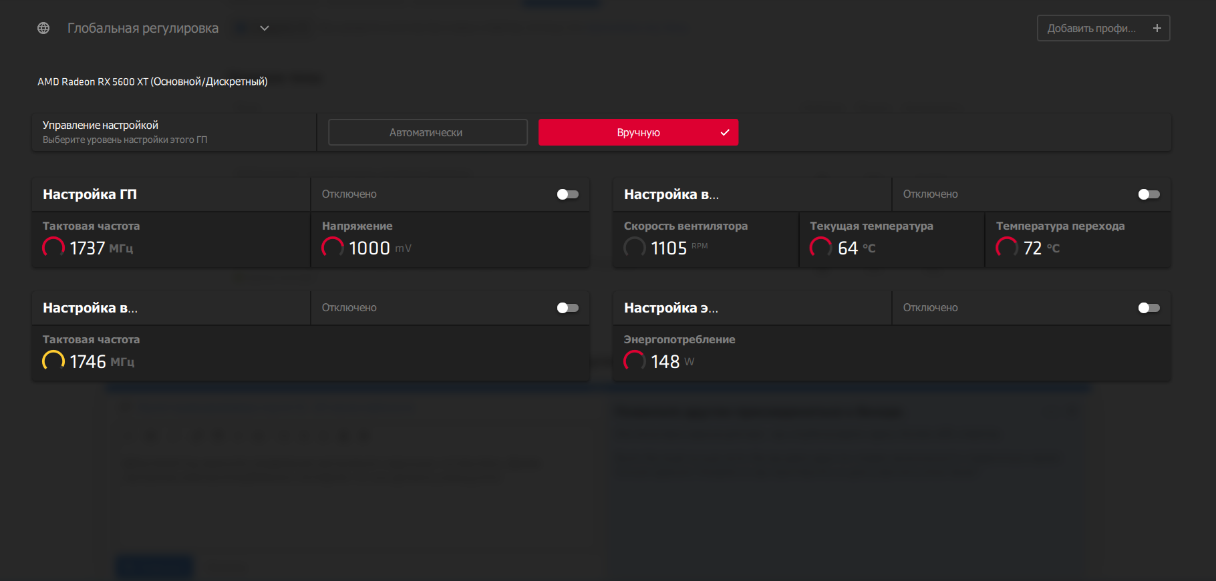This screenshot has height=581, width=1216.
Task: Click the current temperature 64 °C gauge
Action: pos(820,248)
